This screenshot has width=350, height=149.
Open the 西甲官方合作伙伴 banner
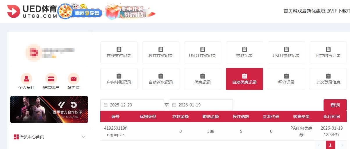(x=49, y=109)
